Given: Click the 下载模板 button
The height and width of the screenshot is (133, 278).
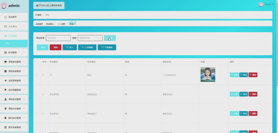Looking at the screenshot, I should coord(107,48).
